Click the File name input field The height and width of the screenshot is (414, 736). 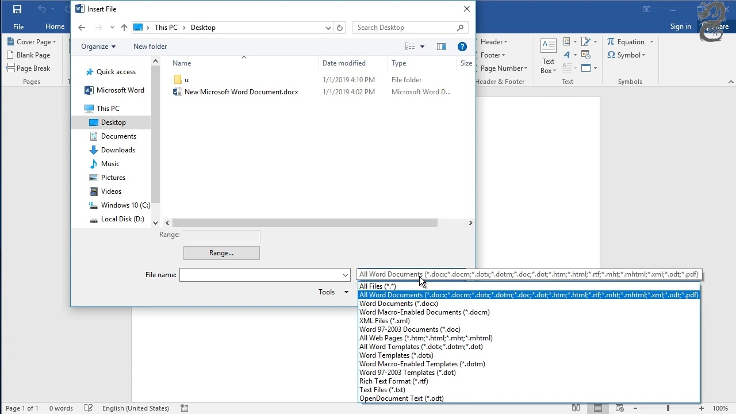click(260, 275)
